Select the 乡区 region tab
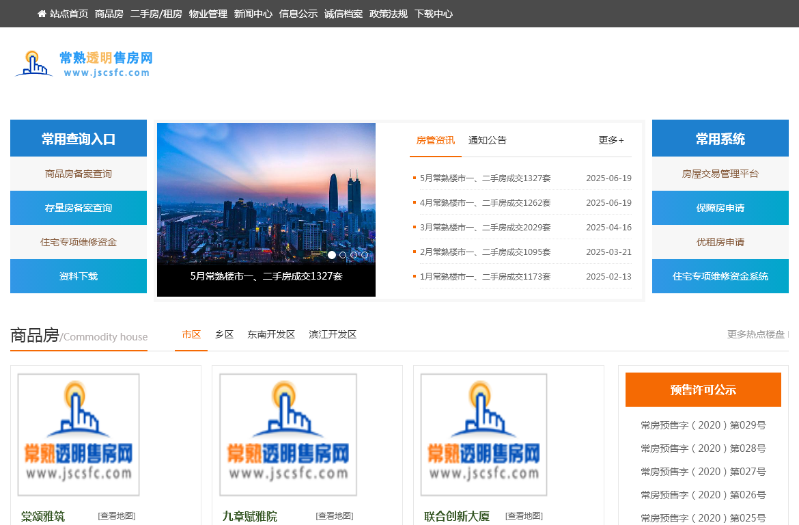The width and height of the screenshot is (799, 525). click(224, 334)
